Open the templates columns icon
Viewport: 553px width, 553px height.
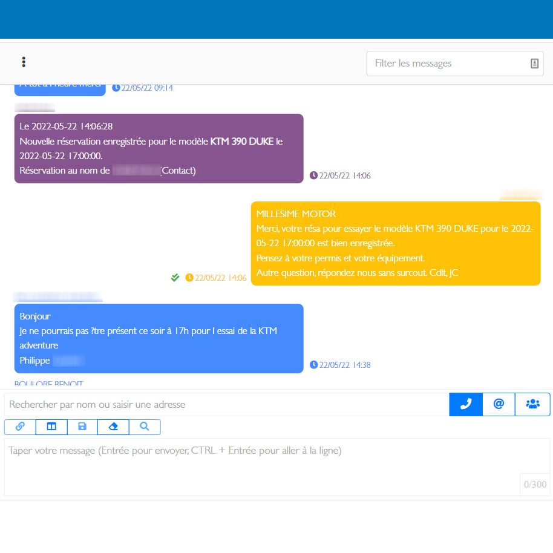click(51, 427)
